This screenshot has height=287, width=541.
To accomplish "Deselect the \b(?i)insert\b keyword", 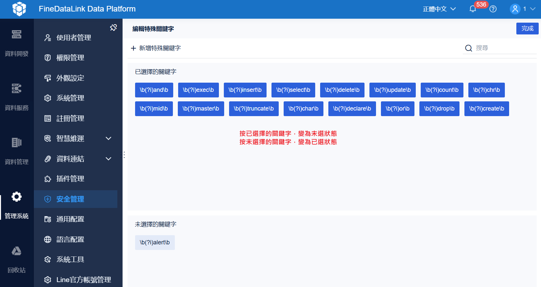I will (x=245, y=90).
